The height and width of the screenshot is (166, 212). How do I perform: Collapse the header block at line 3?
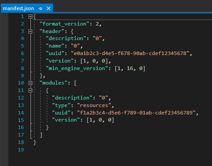[30, 31]
